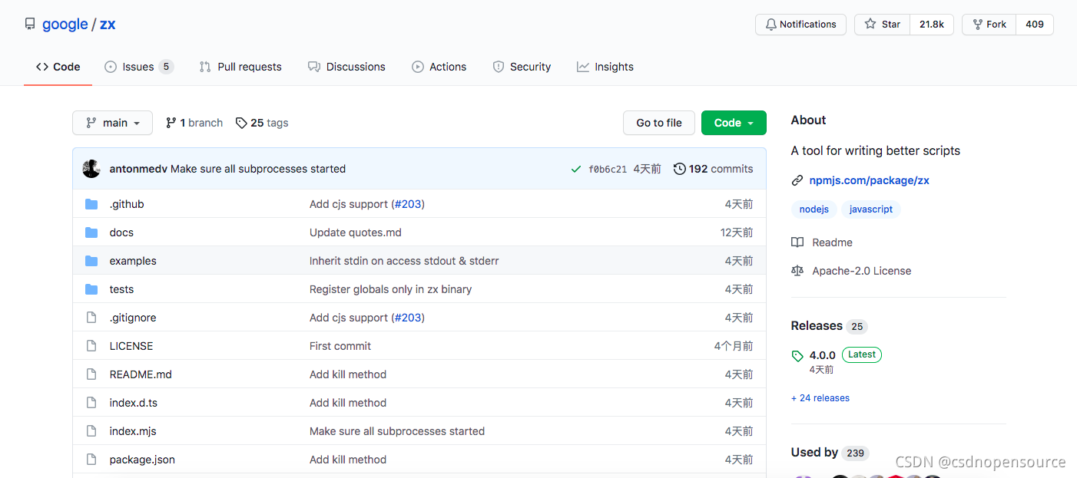1077x478 pixels.
Task: Open the package.json file
Action: pos(142,460)
